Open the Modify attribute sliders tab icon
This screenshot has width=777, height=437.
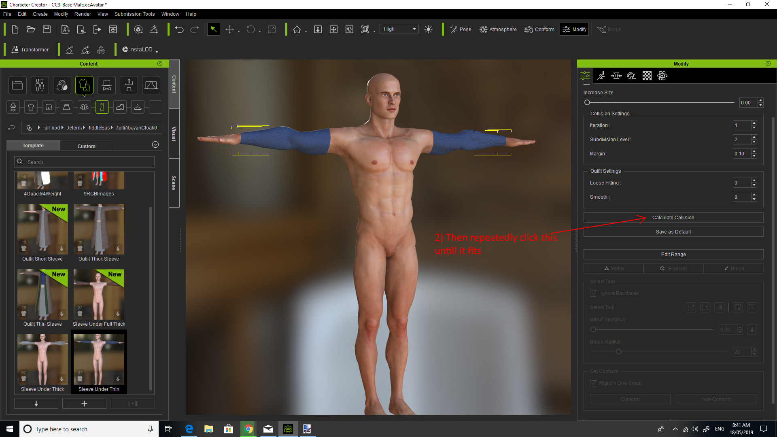[585, 76]
